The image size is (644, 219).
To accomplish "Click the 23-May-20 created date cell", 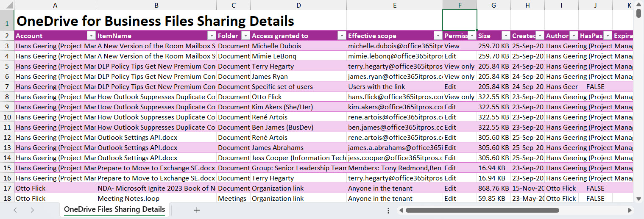I will click(528, 198).
